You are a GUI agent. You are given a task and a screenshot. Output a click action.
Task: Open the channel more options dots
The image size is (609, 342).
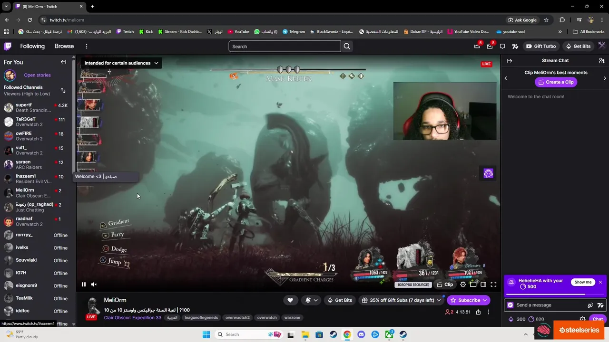(488, 312)
